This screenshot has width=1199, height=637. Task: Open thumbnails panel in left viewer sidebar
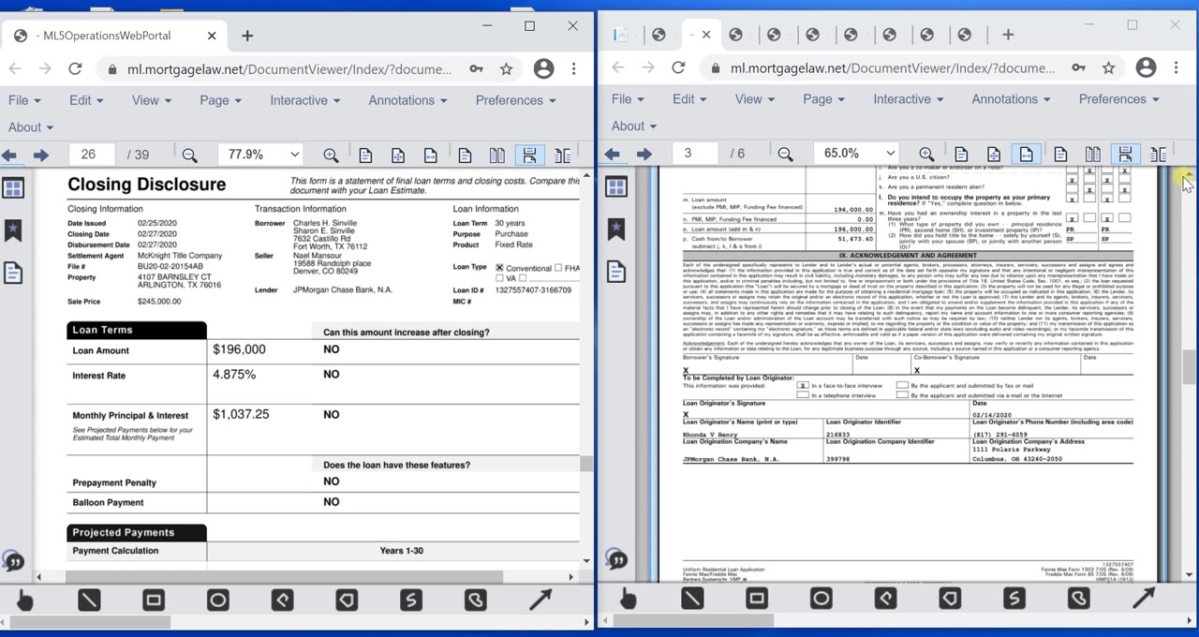13,188
